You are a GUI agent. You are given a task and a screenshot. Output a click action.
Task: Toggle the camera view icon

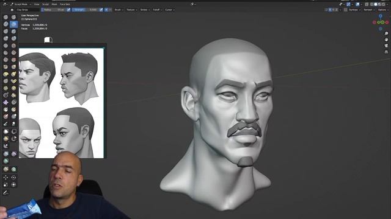pyautogui.click(x=386, y=46)
